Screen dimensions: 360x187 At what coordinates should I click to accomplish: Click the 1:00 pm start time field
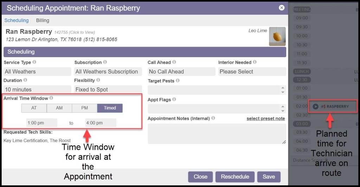41,123
